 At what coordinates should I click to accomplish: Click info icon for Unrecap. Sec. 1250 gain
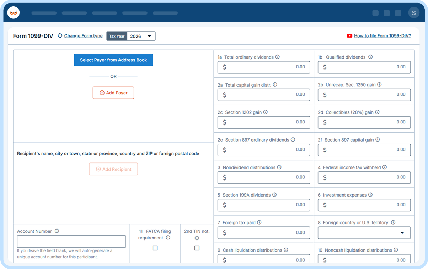(x=379, y=85)
